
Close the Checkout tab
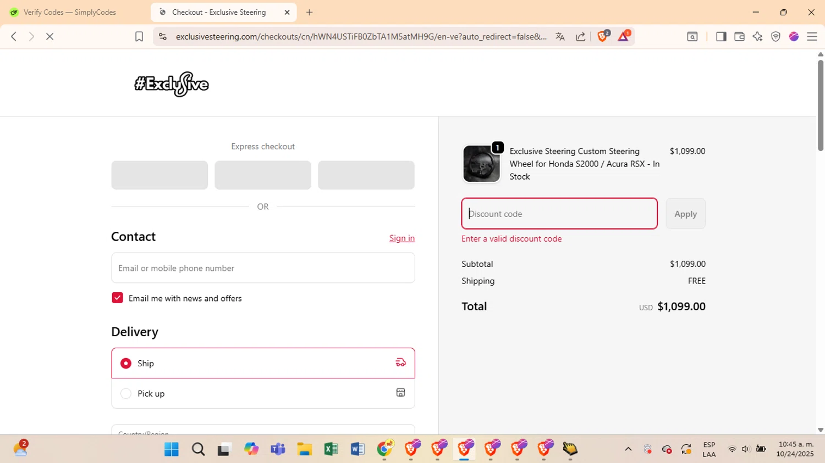click(287, 12)
